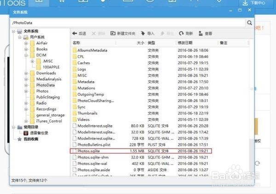Minimize the 文件系统 window
Image resolution: width=276 pixels, height=194 pixels.
(x=230, y=11)
